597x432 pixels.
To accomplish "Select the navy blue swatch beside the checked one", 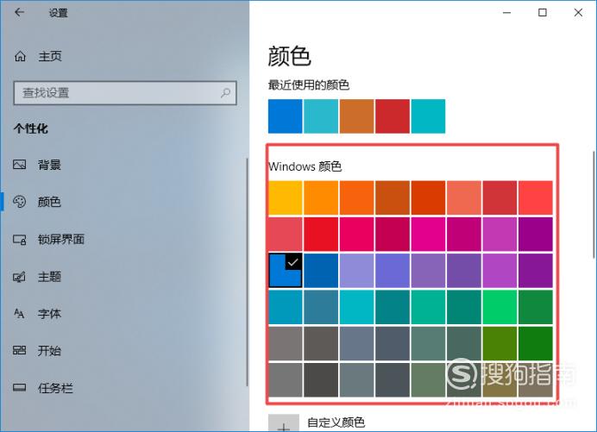I will [x=321, y=271].
